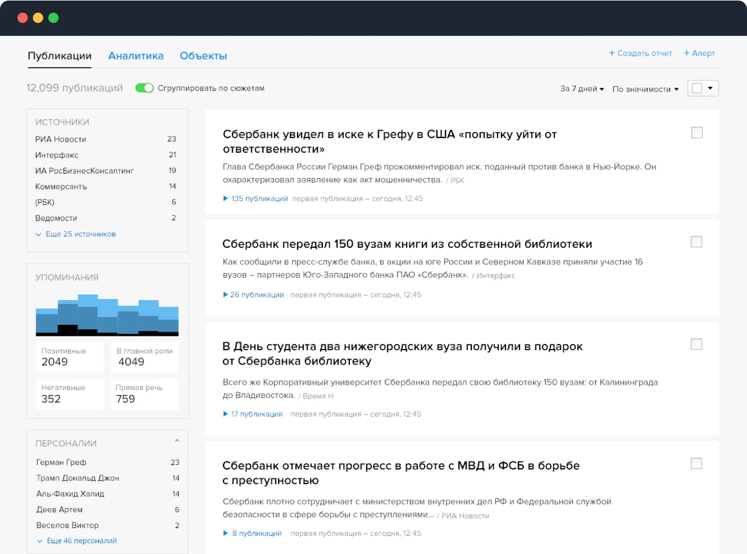Check the Греф lawsuit story checkbox
747x554 pixels.
697,132
